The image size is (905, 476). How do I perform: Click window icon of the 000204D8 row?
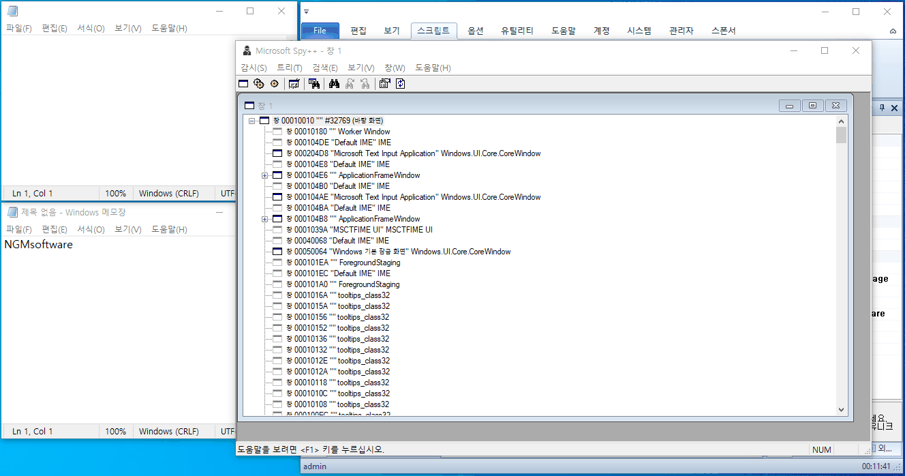coord(277,153)
